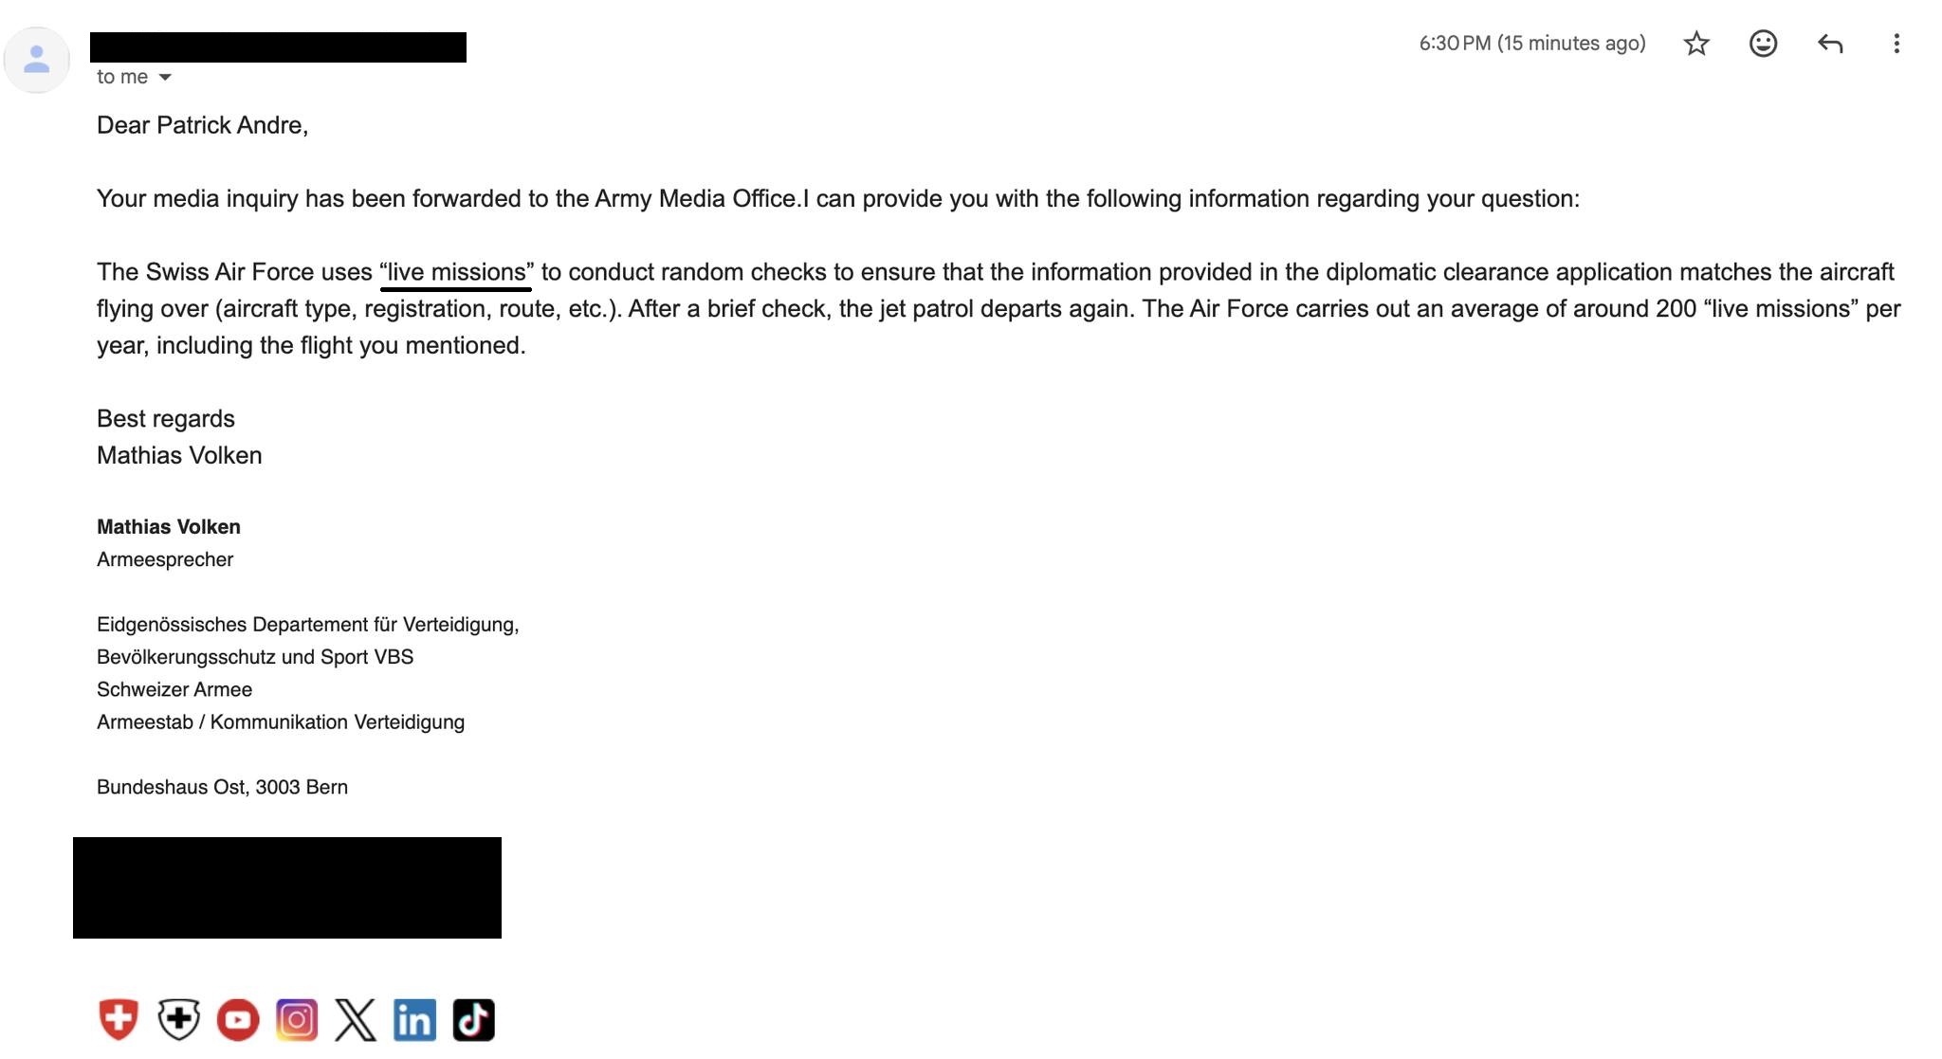Image resolution: width=1942 pixels, height=1059 pixels.
Task: Click the black-and-white Swiss Army shield icon
Action: [178, 1019]
